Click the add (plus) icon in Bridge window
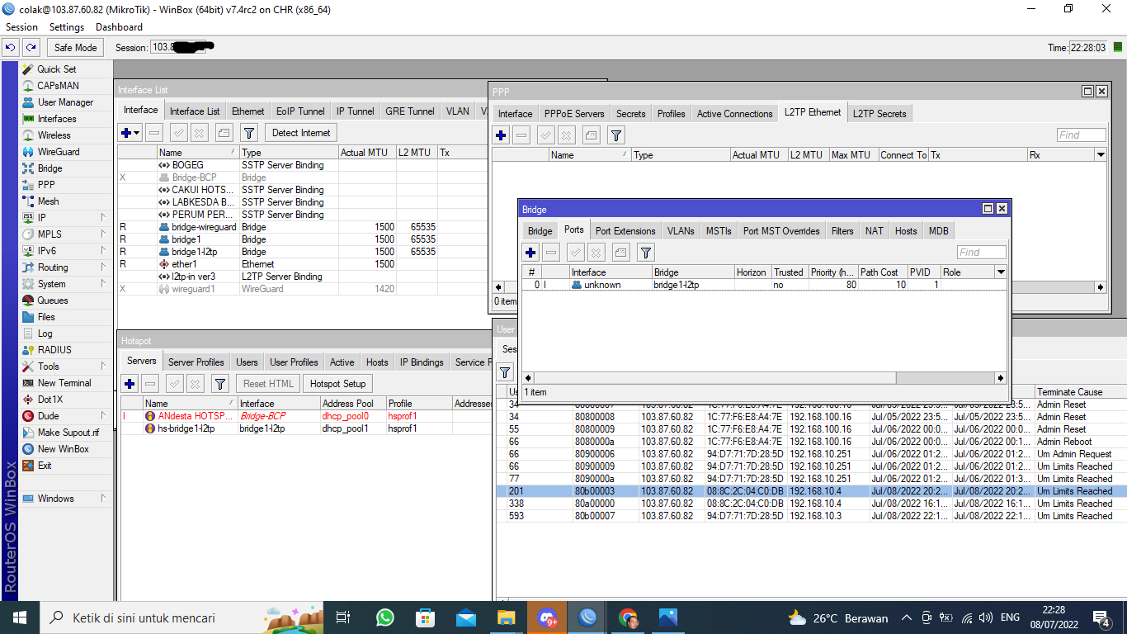 point(530,253)
